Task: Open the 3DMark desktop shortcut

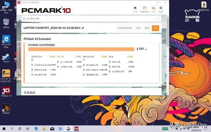Action: point(6,109)
